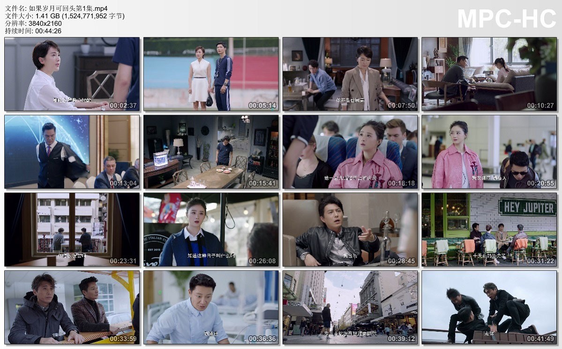The height and width of the screenshot is (349, 562).
Task: Open the thumbnail timestamped 00:02:37
Action: click(x=72, y=74)
